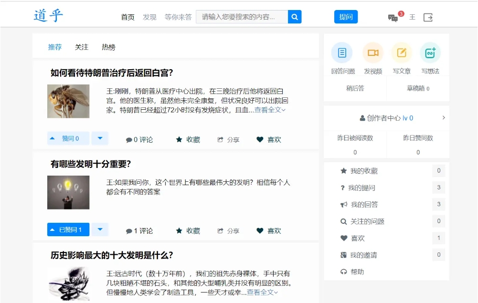The height and width of the screenshot is (303, 478).
Task: Open 创作者中心 via its right chevron
Action: (x=444, y=117)
